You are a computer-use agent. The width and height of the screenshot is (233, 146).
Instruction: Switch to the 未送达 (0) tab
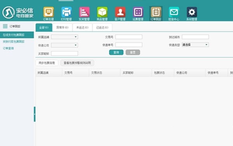(x=82, y=28)
